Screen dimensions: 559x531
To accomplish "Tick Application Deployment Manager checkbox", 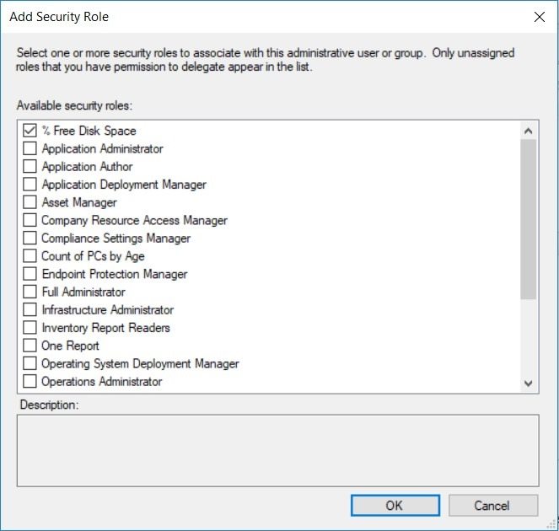I will click(30, 185).
